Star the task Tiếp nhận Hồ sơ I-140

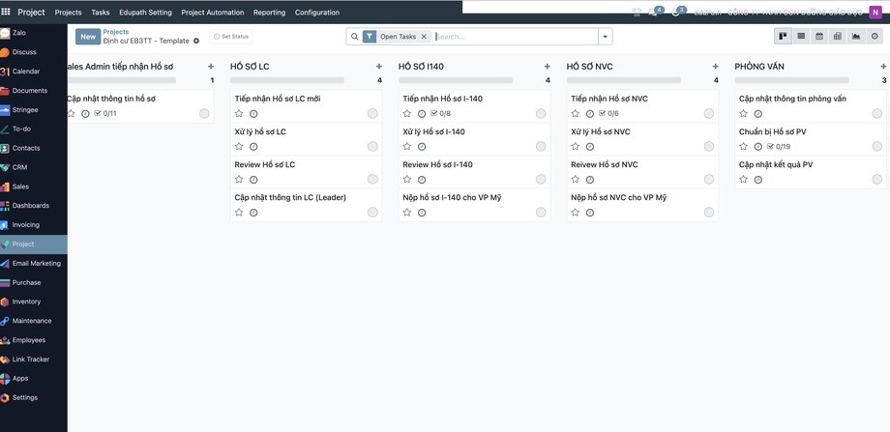pyautogui.click(x=407, y=114)
